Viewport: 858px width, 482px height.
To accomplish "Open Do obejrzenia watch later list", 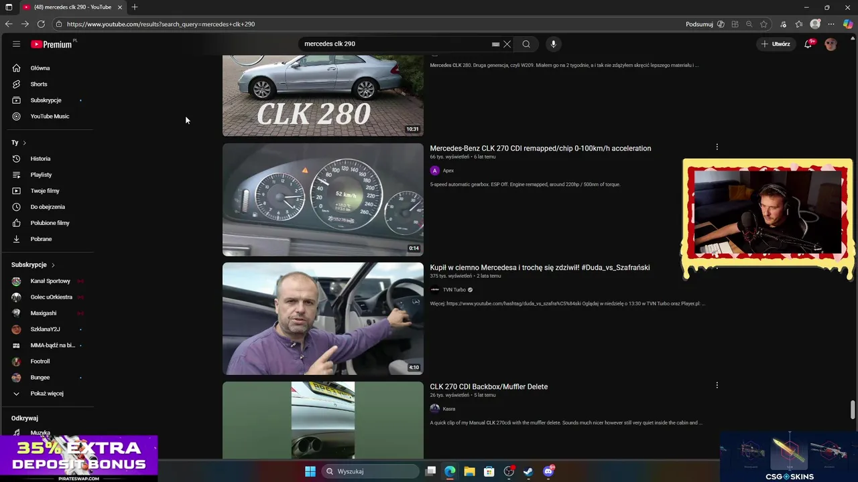I will [47, 207].
